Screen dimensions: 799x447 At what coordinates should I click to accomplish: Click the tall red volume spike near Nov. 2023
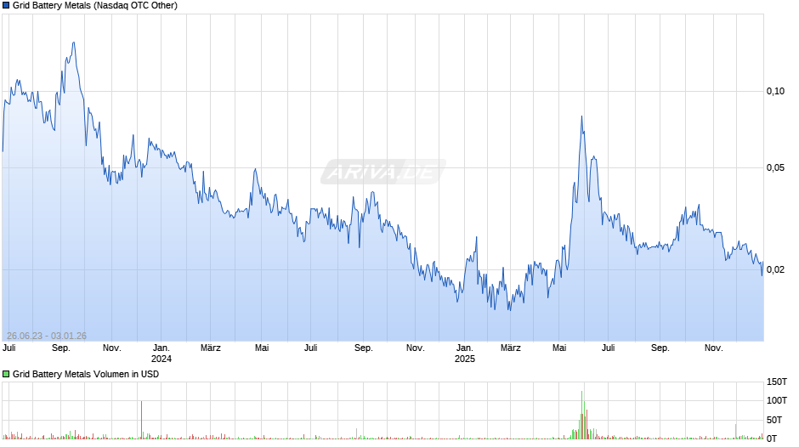coord(141,420)
